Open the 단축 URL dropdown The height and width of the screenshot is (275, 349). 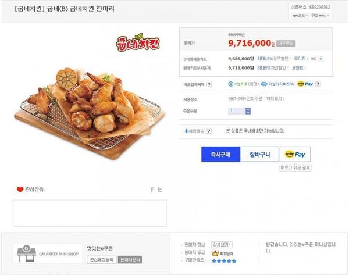322,15
